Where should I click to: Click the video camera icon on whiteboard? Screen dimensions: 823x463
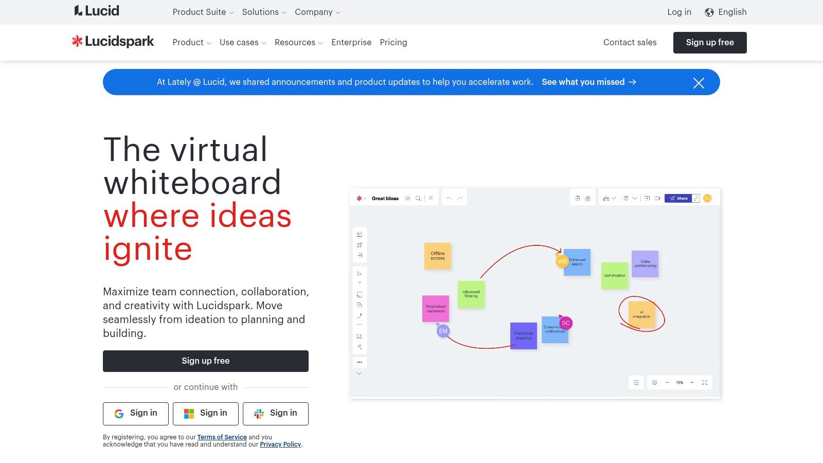pyautogui.click(x=657, y=198)
